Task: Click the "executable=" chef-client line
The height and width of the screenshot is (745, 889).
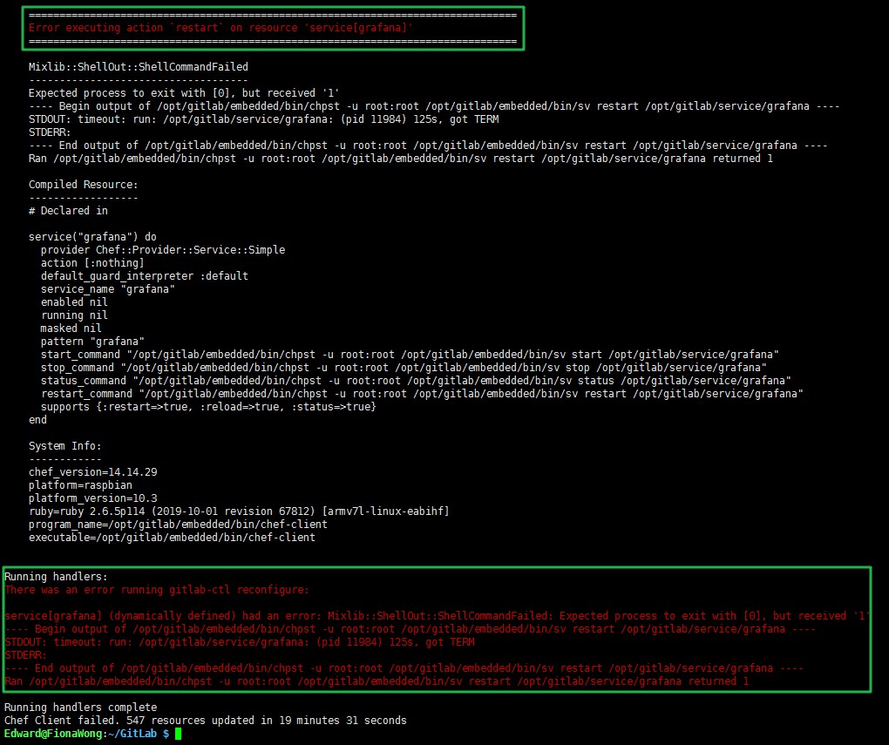Action: point(172,537)
